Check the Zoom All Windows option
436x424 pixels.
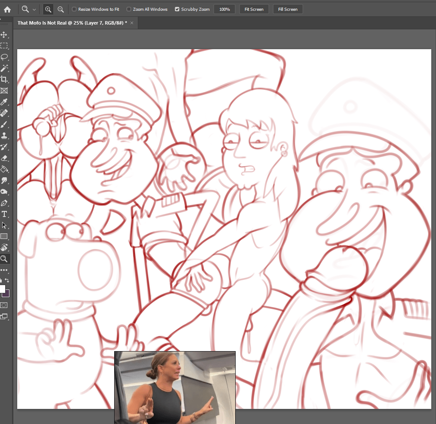coord(129,9)
